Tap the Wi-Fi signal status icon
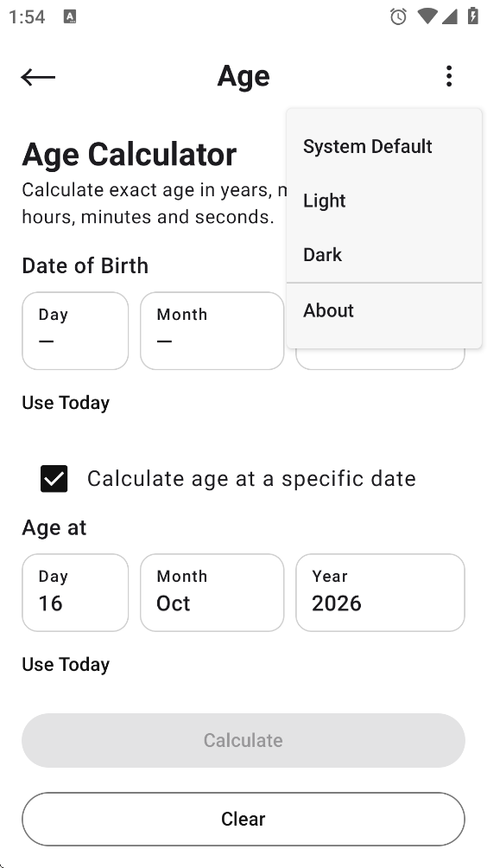This screenshot has height=868, width=487. 427,16
